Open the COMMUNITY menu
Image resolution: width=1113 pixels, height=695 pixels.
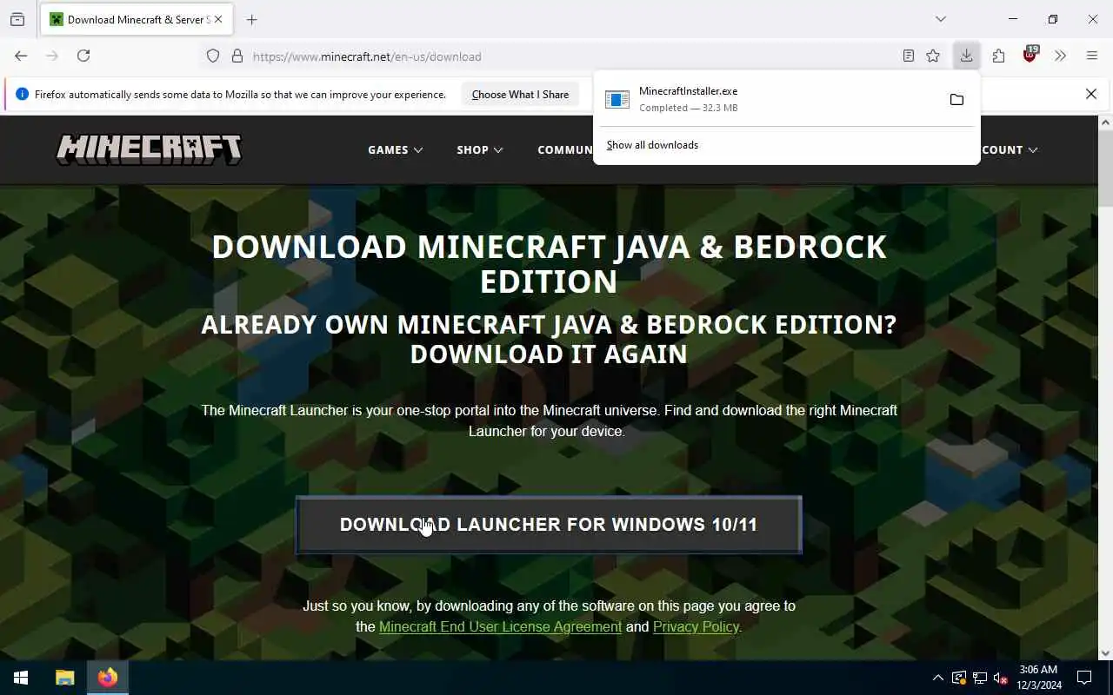click(x=565, y=149)
